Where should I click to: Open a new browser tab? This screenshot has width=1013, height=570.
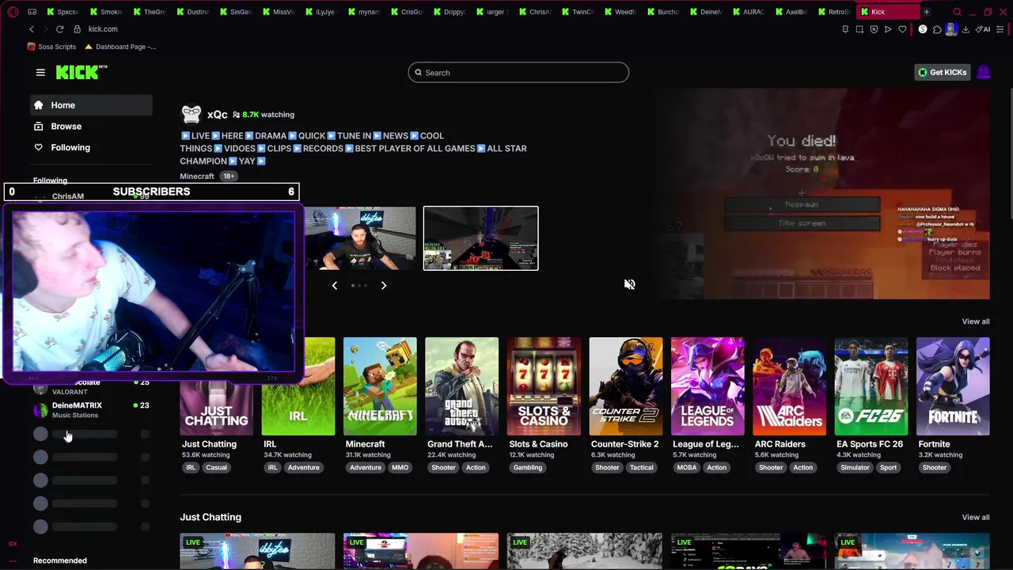pyautogui.click(x=926, y=12)
